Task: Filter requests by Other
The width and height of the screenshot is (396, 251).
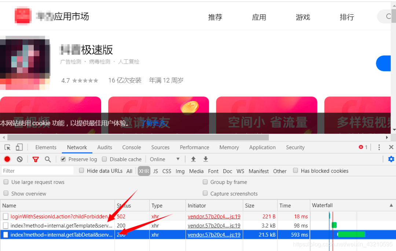Action: pyautogui.click(x=279, y=171)
